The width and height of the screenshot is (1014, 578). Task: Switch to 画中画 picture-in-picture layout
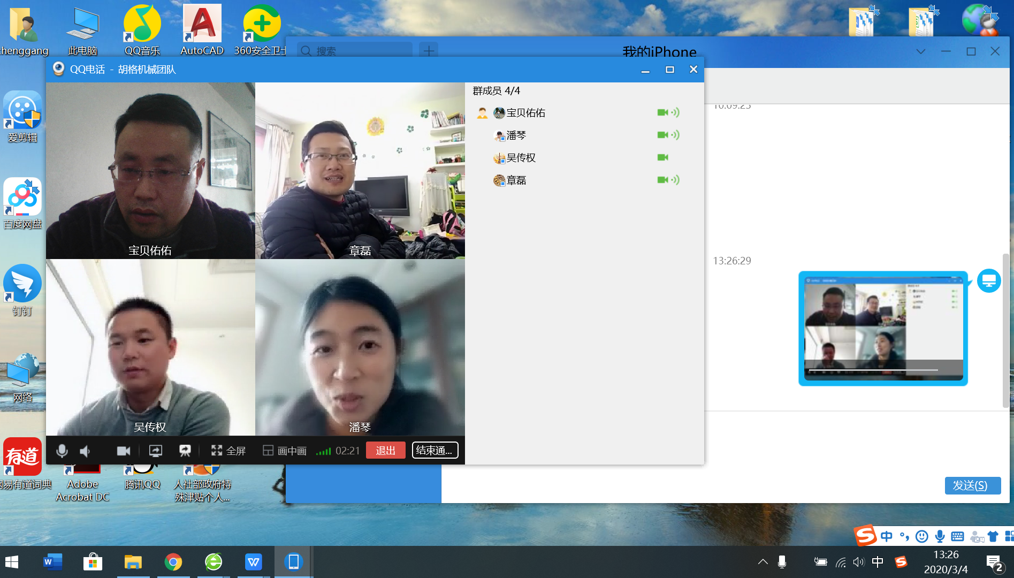pyautogui.click(x=285, y=451)
